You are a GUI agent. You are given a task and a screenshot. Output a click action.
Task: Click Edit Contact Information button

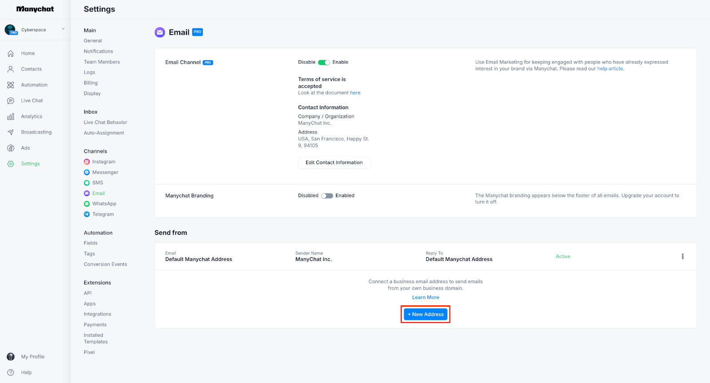click(334, 162)
